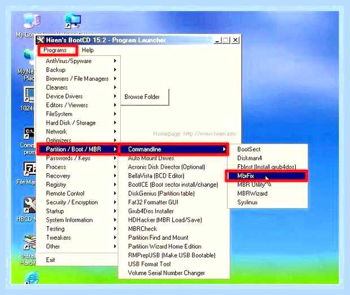350x295 pixels.
Task: Expand the Registry submenu
Action: (x=78, y=184)
